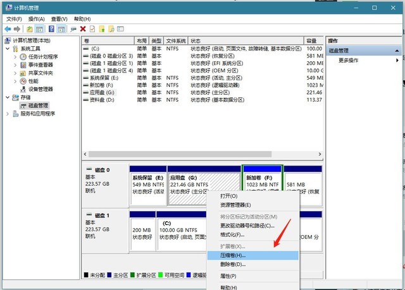Choose 打开(O) in context menu
Screen dimensions: 405x290
pyautogui.click(x=253, y=196)
